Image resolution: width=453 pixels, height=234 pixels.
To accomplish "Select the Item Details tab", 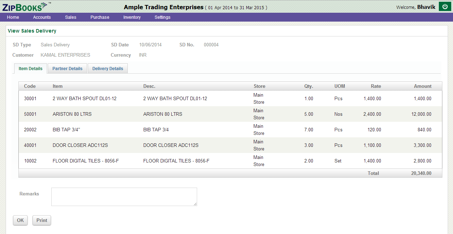I will click(x=30, y=69).
